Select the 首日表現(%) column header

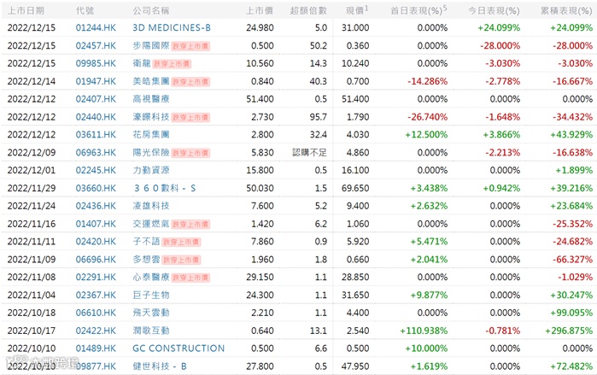click(x=418, y=10)
